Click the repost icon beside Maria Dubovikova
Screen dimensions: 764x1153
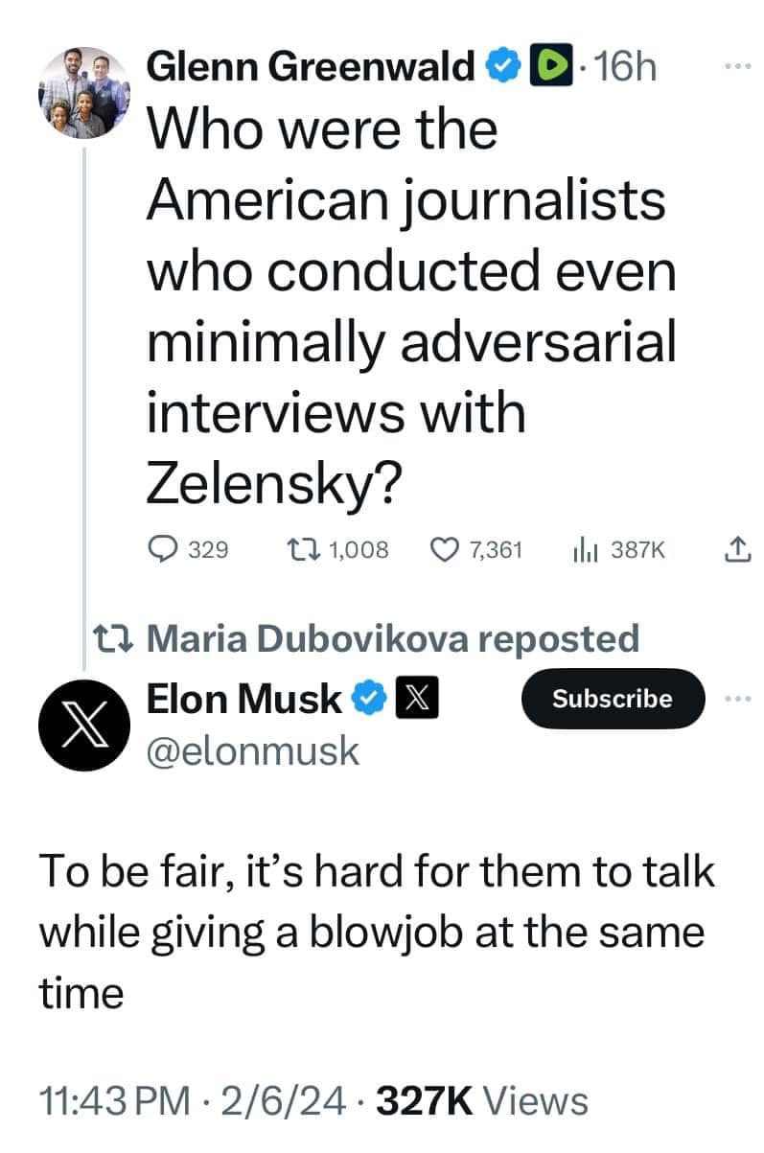click(113, 637)
